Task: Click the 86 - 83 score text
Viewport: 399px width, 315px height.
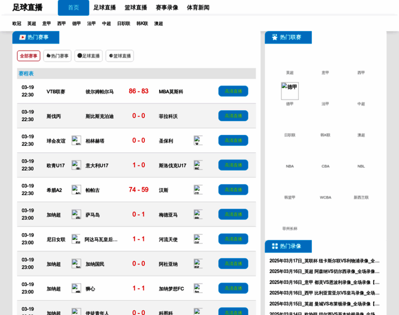Action: coord(139,91)
